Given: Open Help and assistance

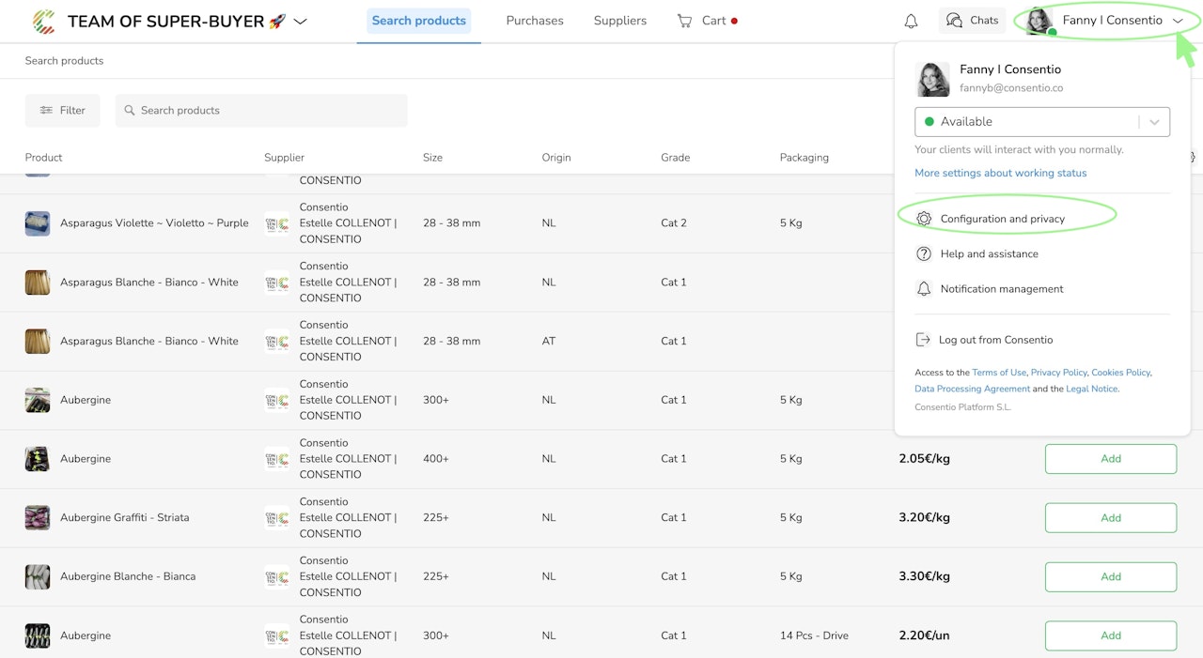Looking at the screenshot, I should click(x=989, y=253).
